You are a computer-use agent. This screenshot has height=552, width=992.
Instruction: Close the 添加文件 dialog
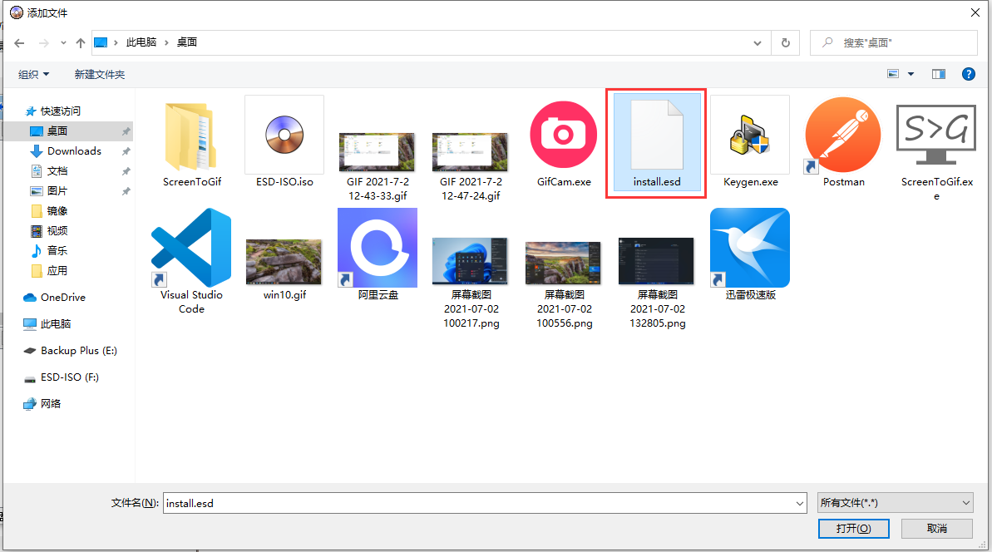(975, 12)
